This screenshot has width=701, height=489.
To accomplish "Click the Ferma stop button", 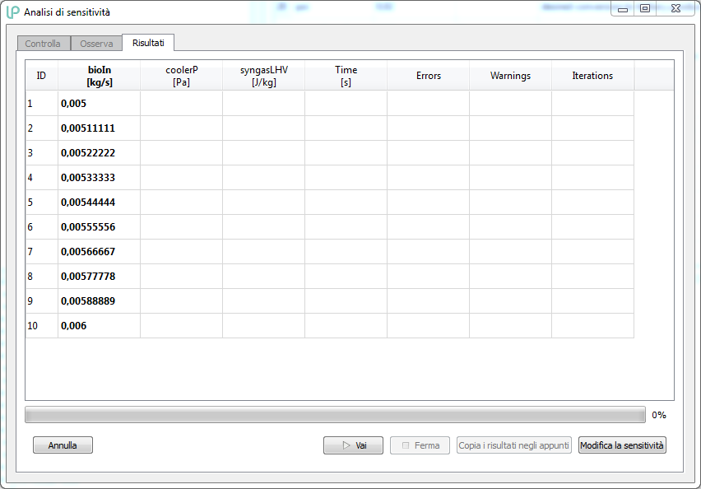I will tap(420, 445).
